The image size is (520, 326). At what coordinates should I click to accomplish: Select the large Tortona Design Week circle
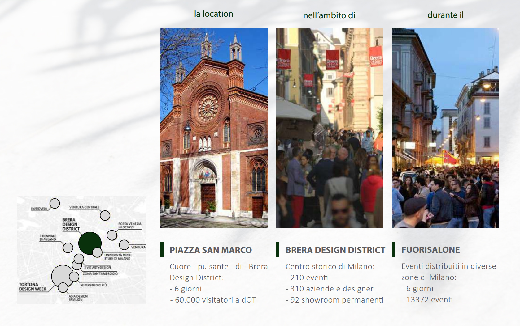pyautogui.click(x=63, y=276)
